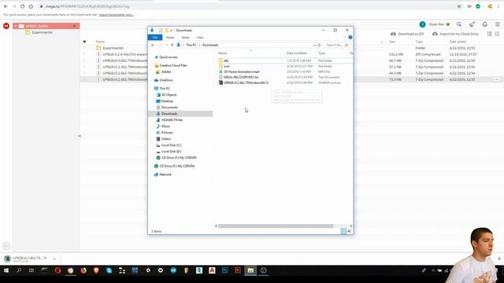Open Documents in Explorer sidebar

click(169, 108)
